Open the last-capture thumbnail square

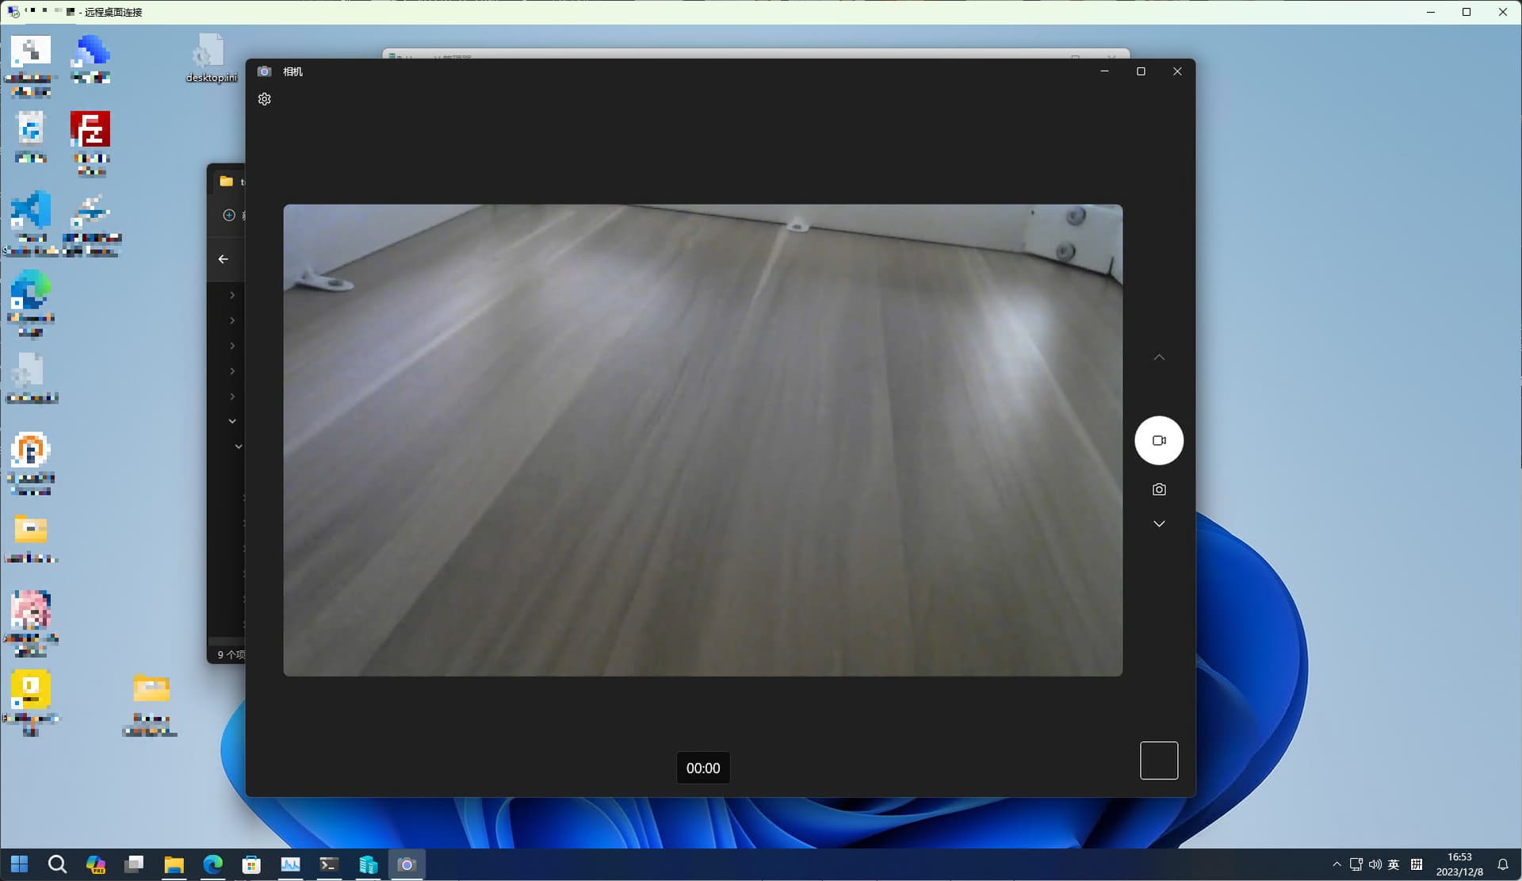click(1158, 760)
